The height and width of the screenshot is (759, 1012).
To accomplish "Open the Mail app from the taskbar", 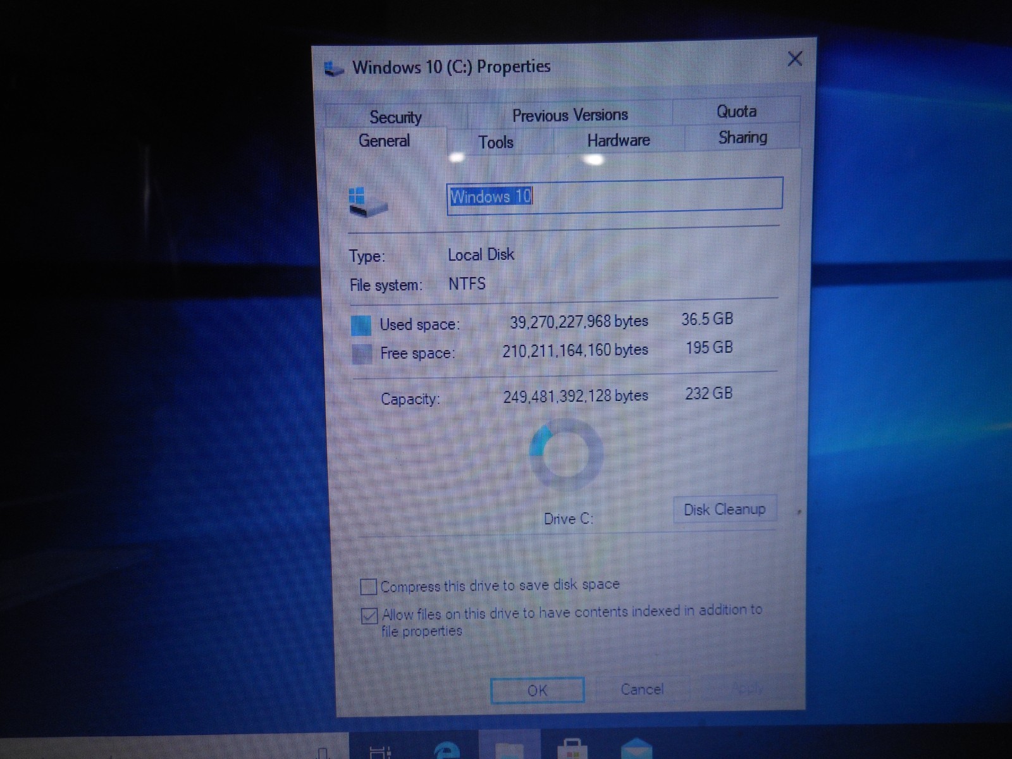I will (x=636, y=749).
